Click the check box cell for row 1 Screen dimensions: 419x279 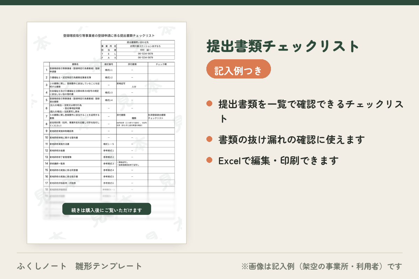click(x=161, y=70)
